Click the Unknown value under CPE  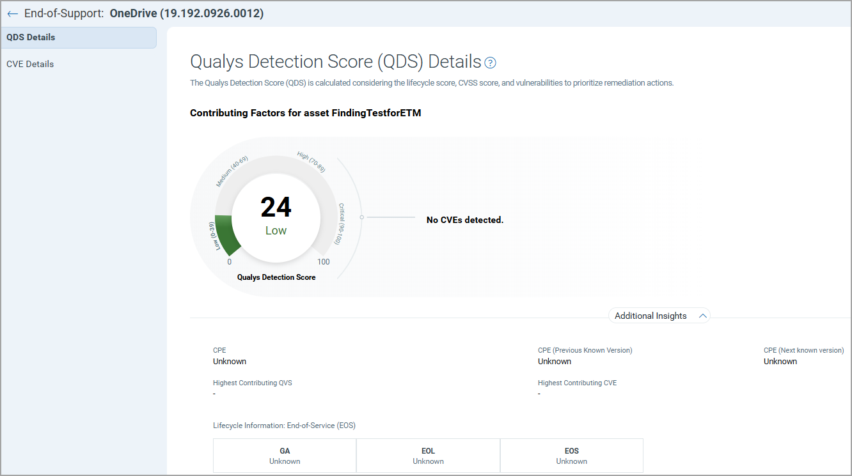coord(230,362)
